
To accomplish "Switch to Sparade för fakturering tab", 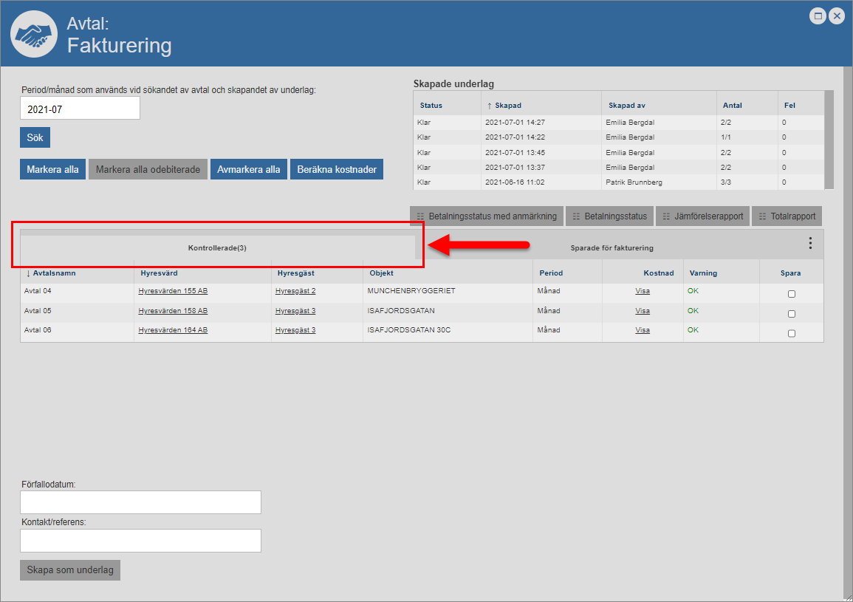I will (612, 248).
